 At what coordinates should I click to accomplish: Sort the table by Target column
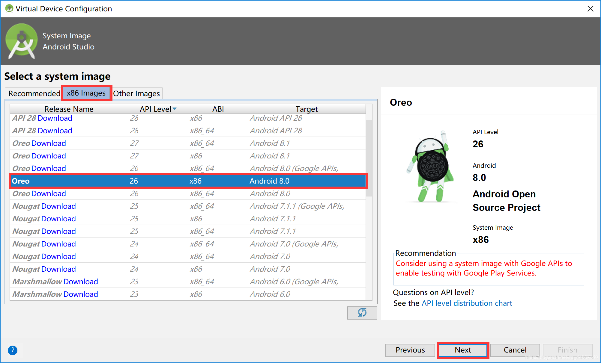click(306, 109)
